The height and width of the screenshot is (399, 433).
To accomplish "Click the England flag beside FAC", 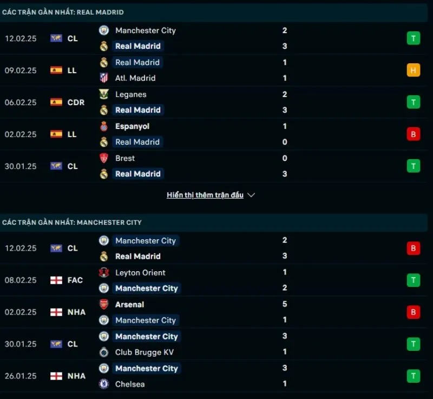I will [x=56, y=280].
